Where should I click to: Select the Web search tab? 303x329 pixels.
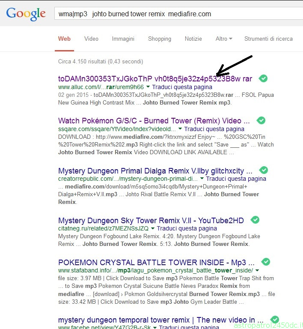pos(64,39)
